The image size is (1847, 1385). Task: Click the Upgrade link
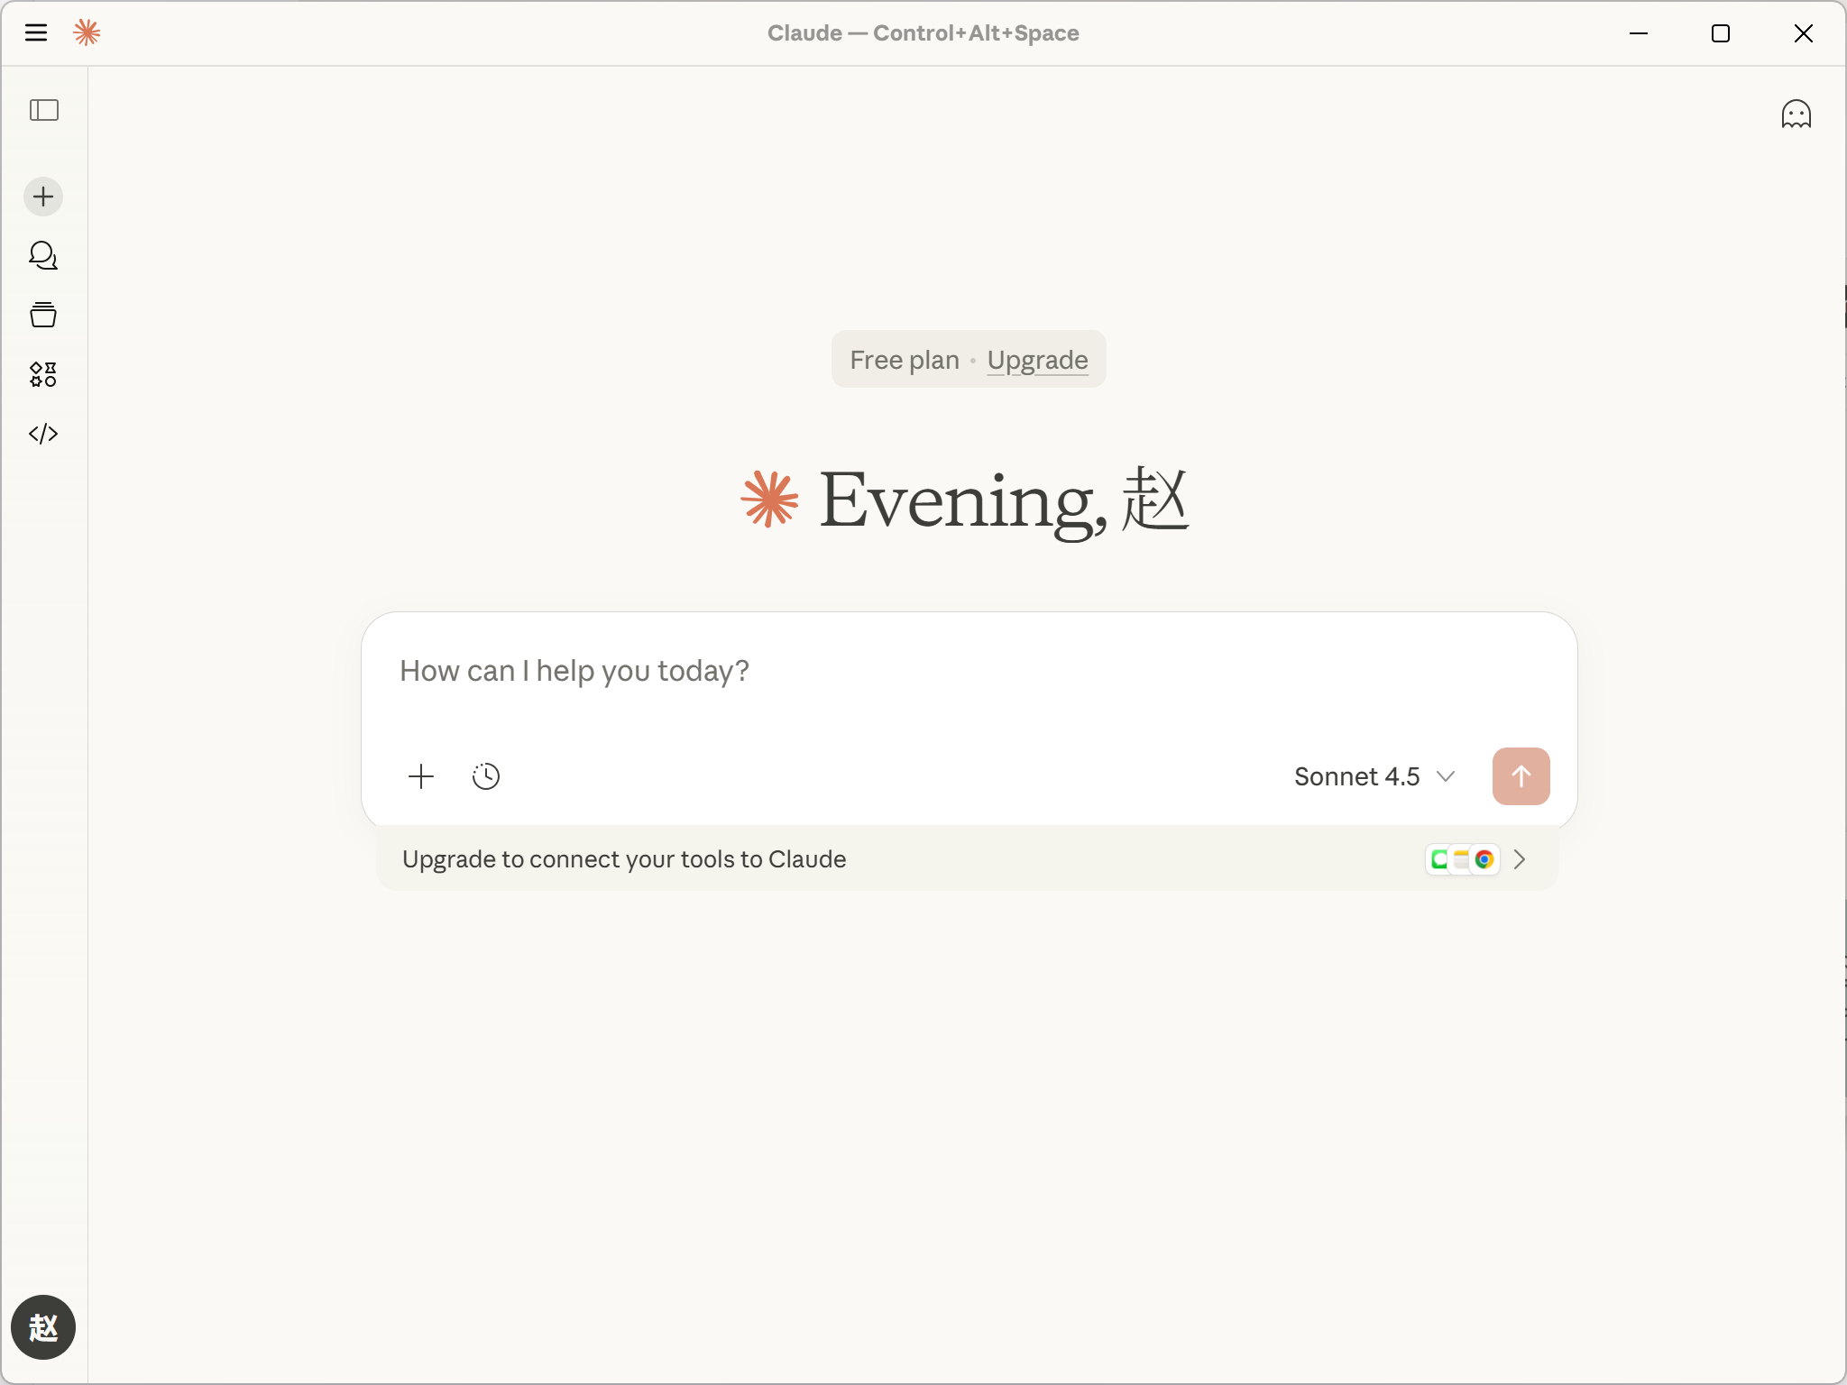coord(1037,360)
